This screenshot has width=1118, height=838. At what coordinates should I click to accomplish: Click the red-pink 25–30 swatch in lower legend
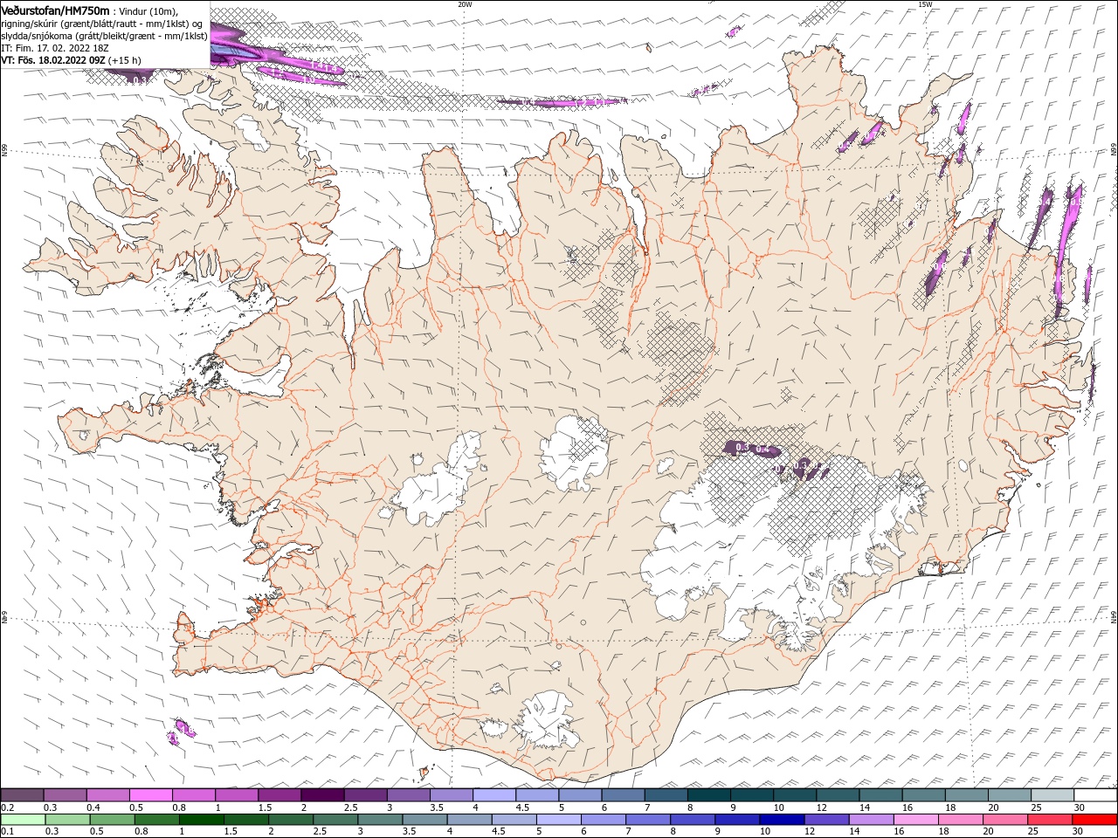click(1050, 820)
